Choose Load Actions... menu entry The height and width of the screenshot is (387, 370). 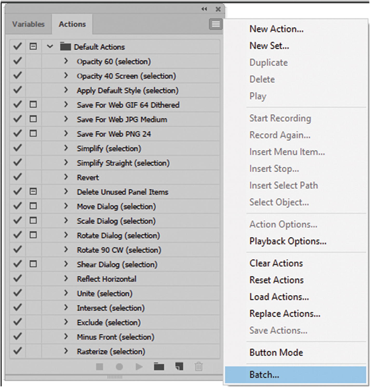tap(279, 297)
